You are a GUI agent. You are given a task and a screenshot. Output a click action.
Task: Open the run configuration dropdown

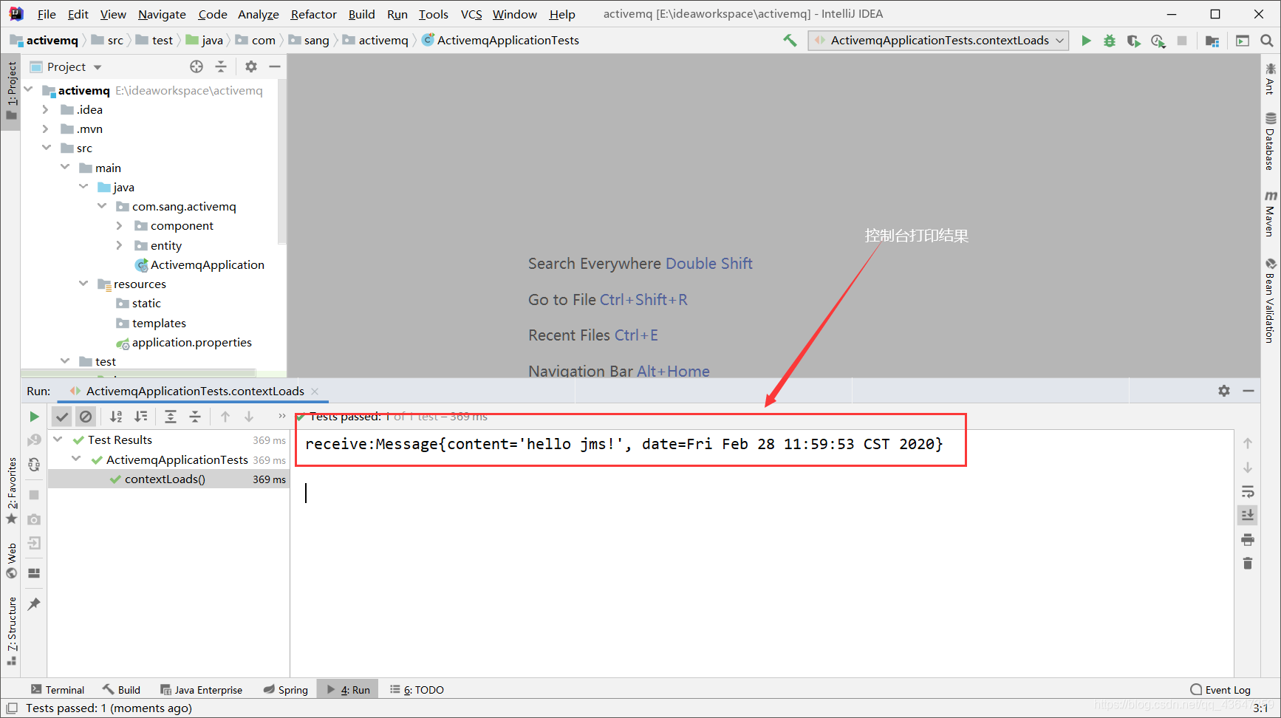click(x=938, y=41)
